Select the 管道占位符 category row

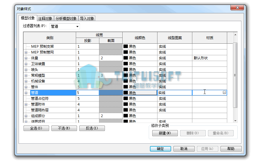tap(125, 99)
